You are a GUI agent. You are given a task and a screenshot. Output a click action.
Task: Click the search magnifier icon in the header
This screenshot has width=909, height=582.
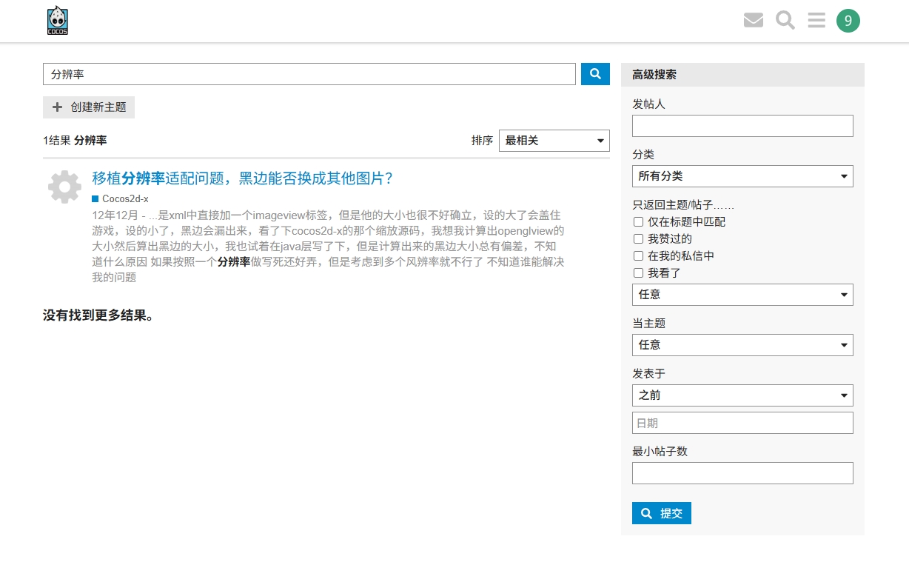point(785,20)
